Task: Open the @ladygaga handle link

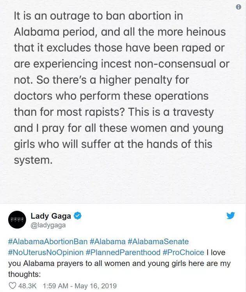Action: (48, 225)
